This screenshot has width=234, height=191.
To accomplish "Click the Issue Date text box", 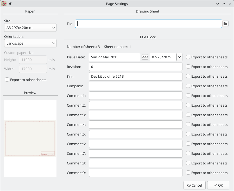I will click(x=114, y=57).
